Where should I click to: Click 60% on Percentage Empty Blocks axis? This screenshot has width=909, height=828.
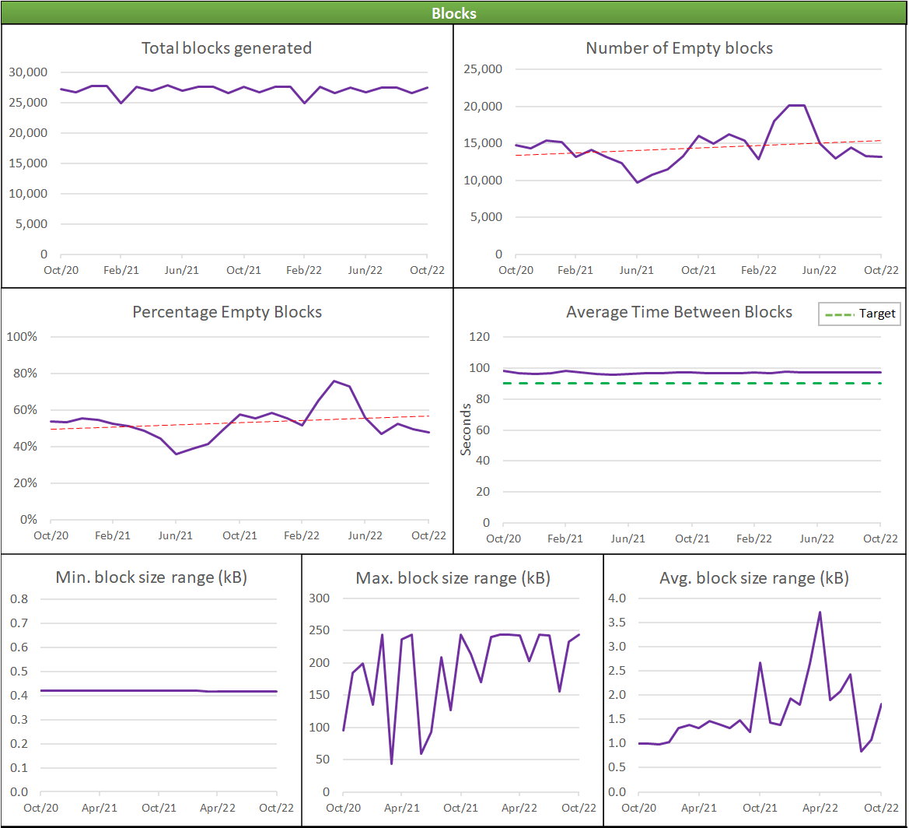pyautogui.click(x=25, y=410)
